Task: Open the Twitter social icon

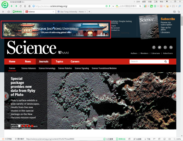Action: click(160, 47)
